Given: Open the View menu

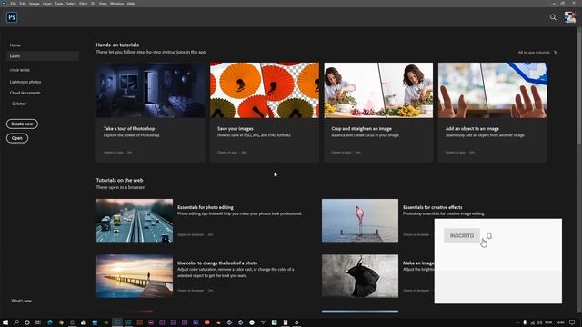Looking at the screenshot, I should click(103, 4).
